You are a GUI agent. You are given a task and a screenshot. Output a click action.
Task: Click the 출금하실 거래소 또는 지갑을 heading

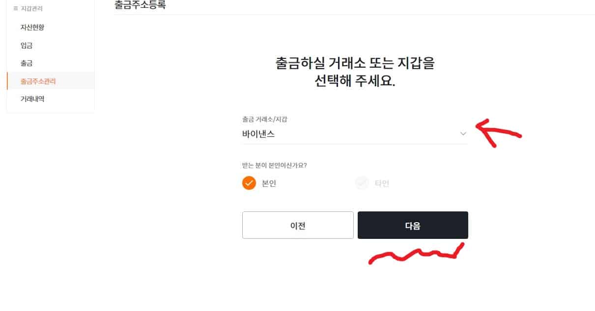(355, 63)
